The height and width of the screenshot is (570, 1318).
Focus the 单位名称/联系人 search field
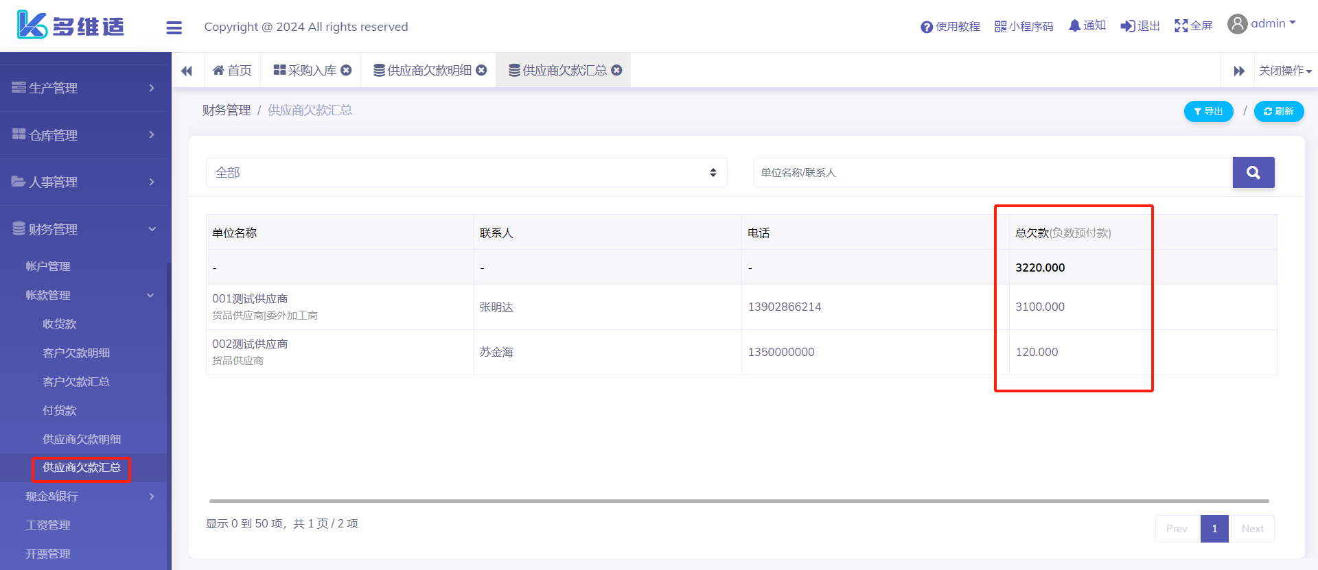click(x=993, y=173)
